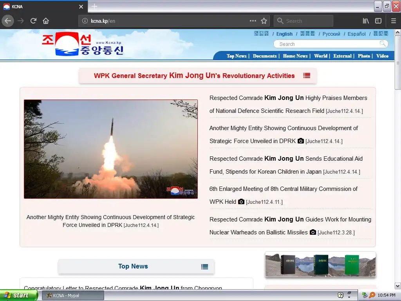Screen dimensions: 401x301
Task: Open the External navigation item
Action: click(342, 56)
